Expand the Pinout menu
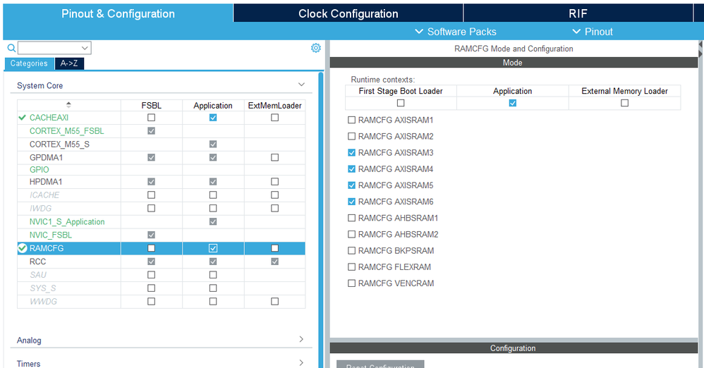The width and height of the screenshot is (704, 368). click(x=593, y=32)
